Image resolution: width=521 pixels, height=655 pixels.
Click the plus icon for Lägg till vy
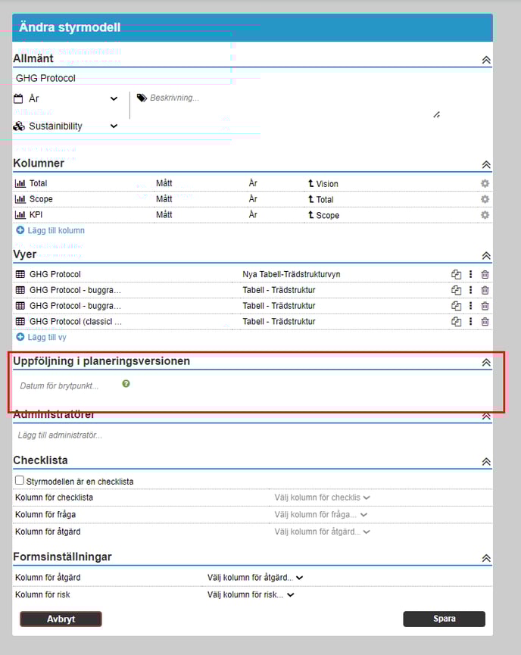point(20,337)
